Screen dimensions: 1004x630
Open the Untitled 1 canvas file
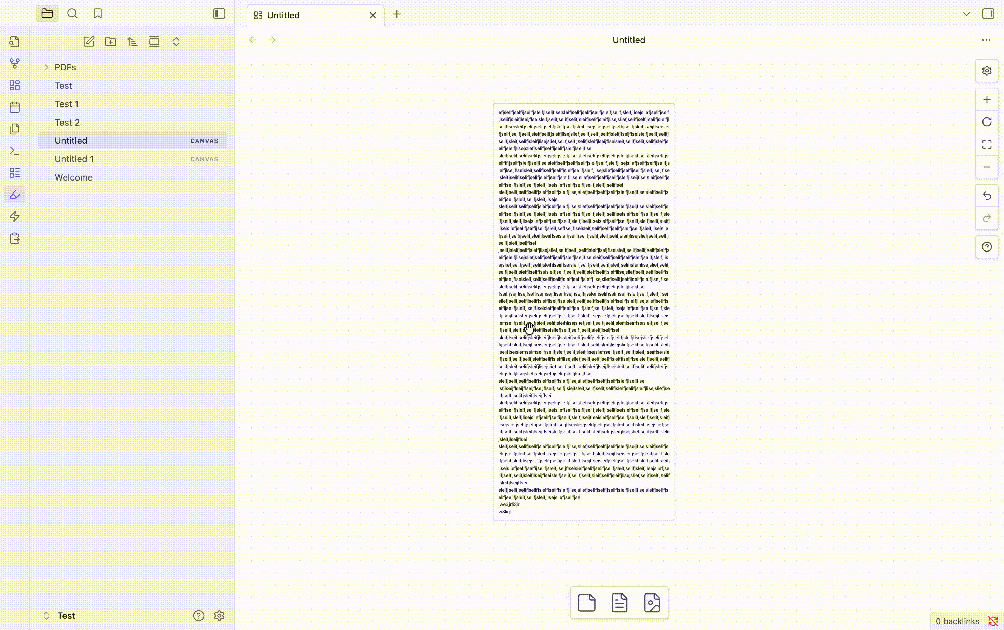[x=74, y=159]
